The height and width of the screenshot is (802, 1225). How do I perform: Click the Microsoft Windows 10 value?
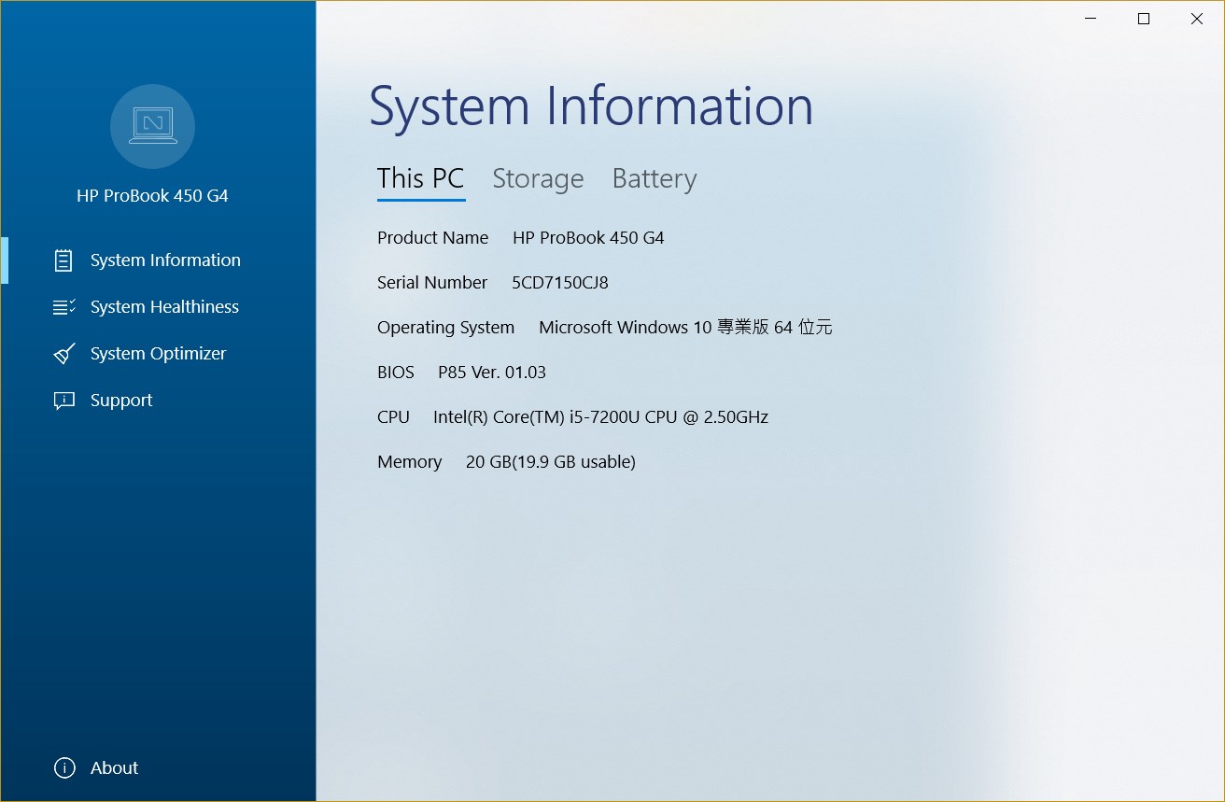pyautogui.click(x=685, y=328)
